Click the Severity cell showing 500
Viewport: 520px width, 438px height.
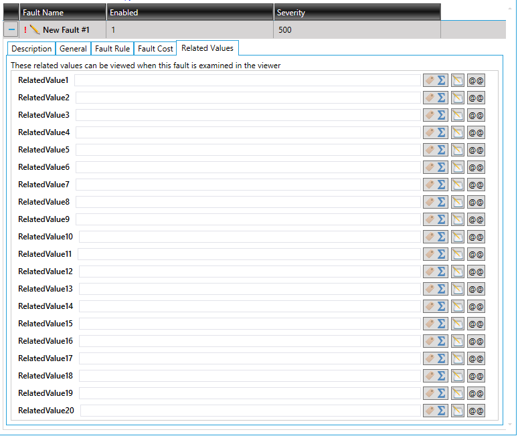(x=357, y=30)
